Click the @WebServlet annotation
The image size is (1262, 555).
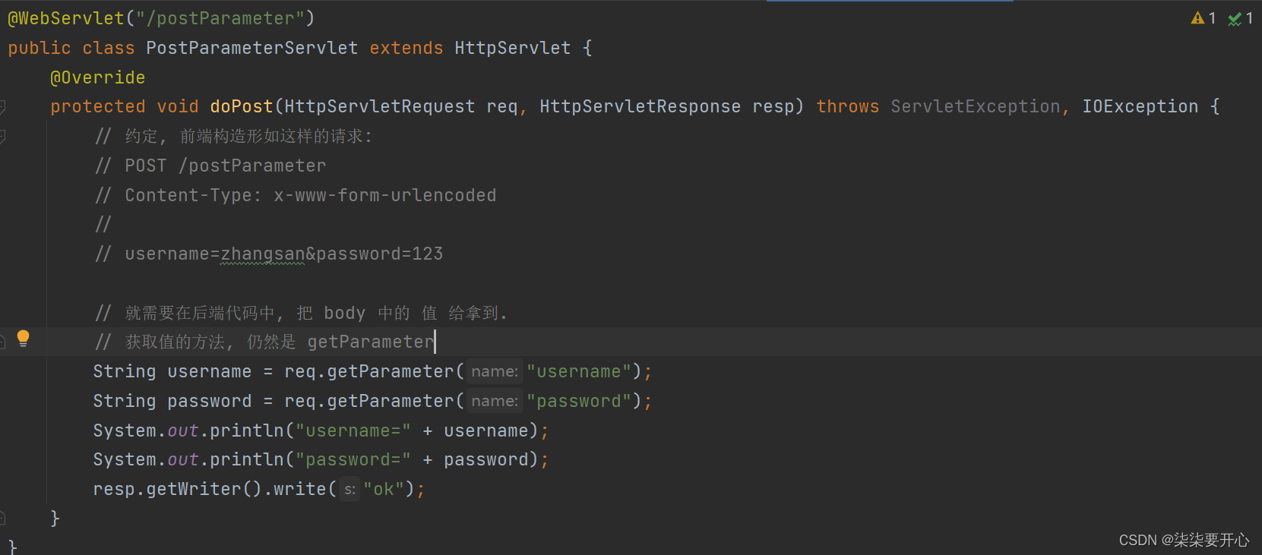[x=66, y=18]
